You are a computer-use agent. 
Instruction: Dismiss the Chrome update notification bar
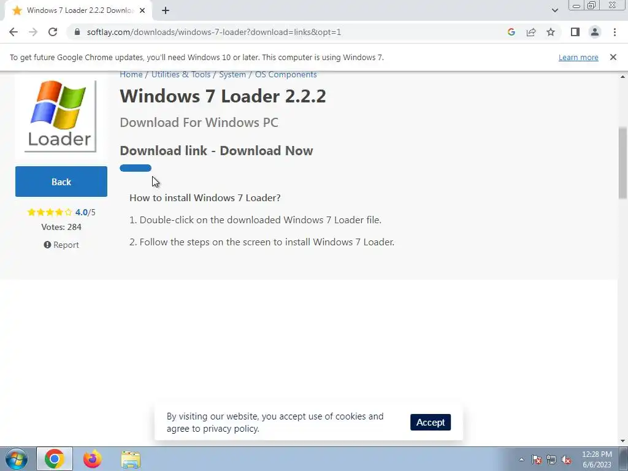(613, 57)
